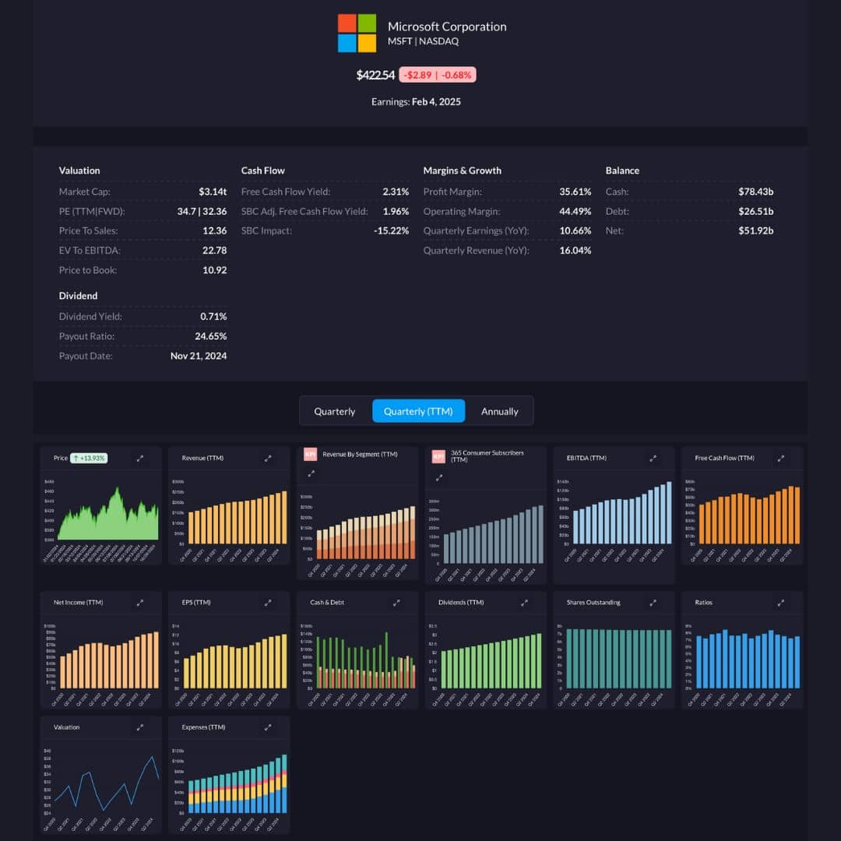841x841 pixels.
Task: Expand the Cash & Debt chart
Action: click(x=396, y=603)
